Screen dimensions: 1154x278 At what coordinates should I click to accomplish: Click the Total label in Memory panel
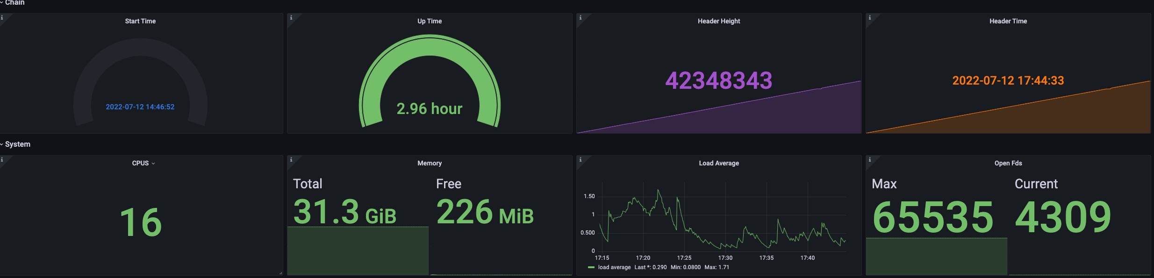308,184
